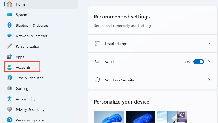The height and width of the screenshot is (123, 218).
Task: Open Gaming settings
Action: (x=41, y=88)
